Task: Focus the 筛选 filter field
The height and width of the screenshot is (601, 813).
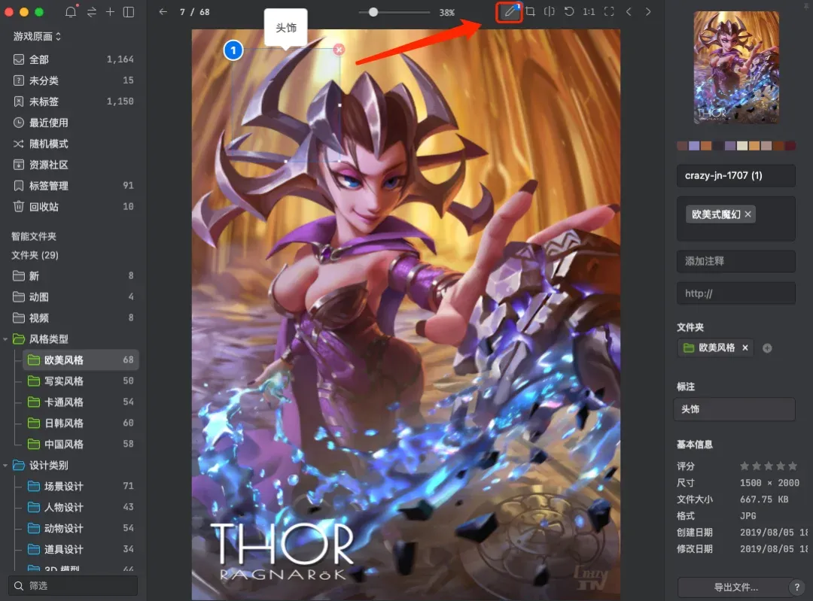Action: pos(73,585)
